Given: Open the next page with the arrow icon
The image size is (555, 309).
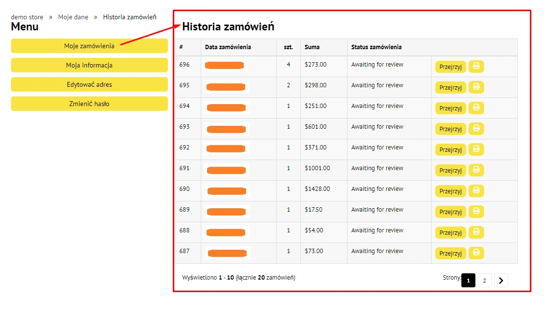Looking at the screenshot, I should [501, 280].
